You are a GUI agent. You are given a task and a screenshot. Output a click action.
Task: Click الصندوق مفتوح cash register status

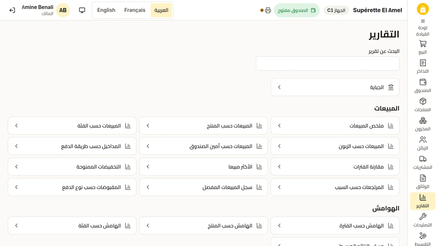point(297,10)
